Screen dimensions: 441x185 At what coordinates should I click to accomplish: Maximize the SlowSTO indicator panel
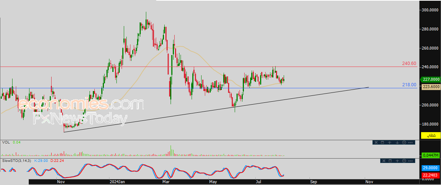pos(390,161)
